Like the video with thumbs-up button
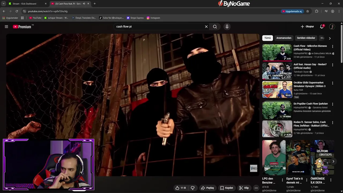The width and height of the screenshot is (343, 193). pyautogui.click(x=180, y=188)
